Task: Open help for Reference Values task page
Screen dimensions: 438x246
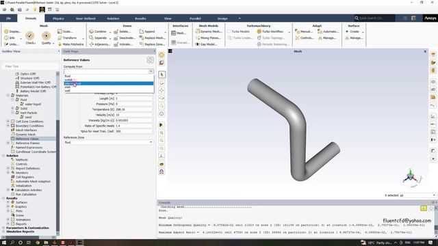Action: pyautogui.click(x=150, y=60)
